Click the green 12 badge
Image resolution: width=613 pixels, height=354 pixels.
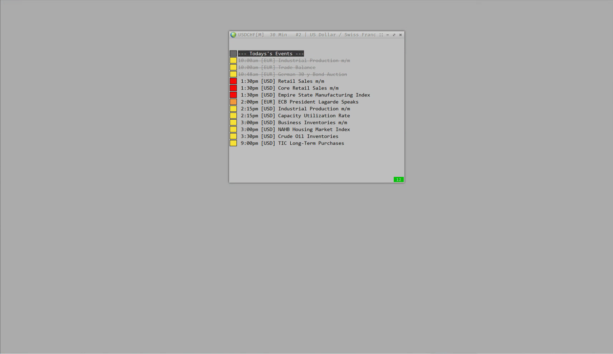point(399,180)
